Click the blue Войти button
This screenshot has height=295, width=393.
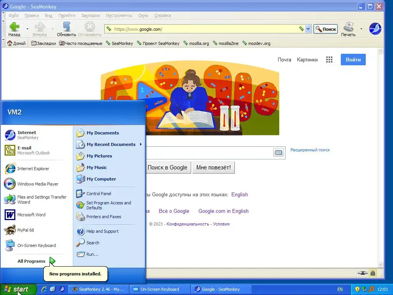click(x=353, y=60)
